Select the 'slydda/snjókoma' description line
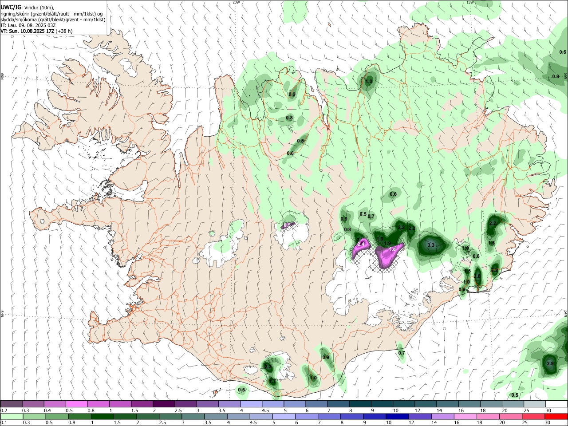The image size is (568, 426). 53,20
